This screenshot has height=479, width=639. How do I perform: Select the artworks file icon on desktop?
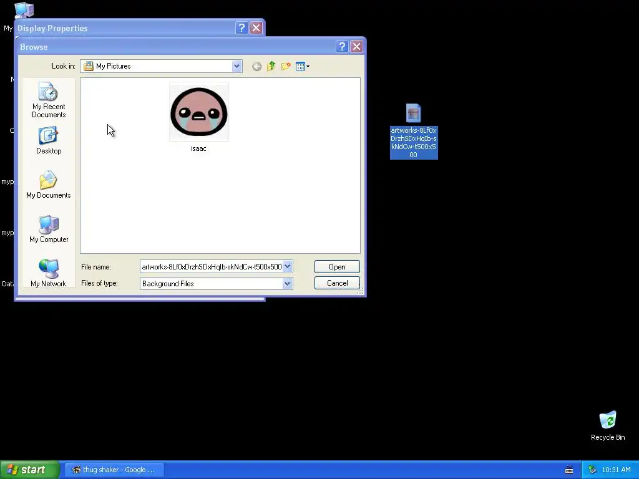pyautogui.click(x=413, y=113)
